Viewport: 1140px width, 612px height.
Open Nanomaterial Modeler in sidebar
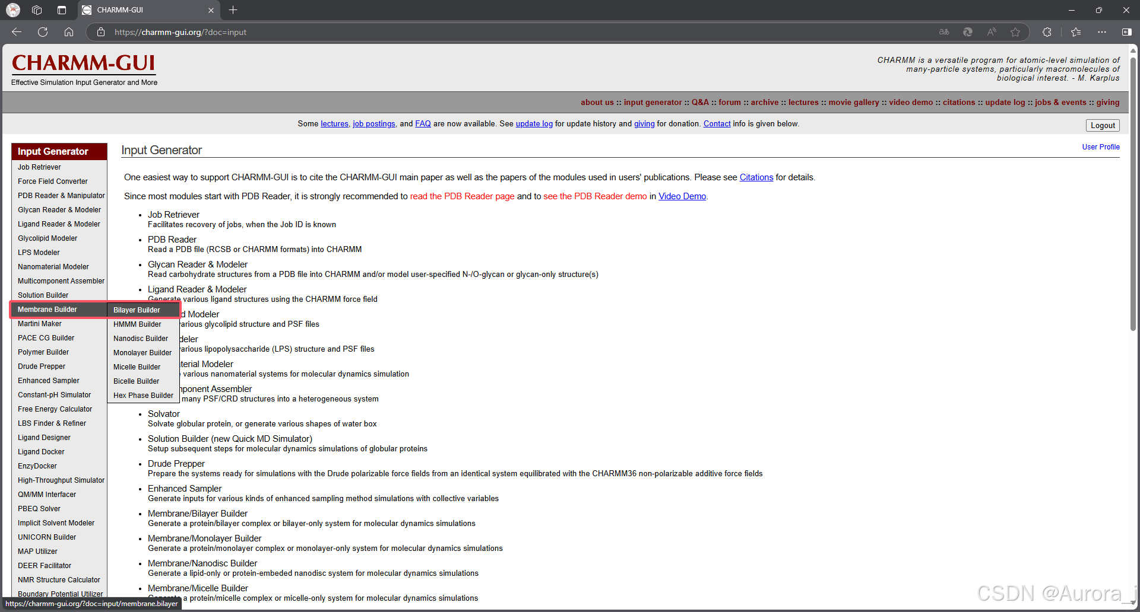pyautogui.click(x=59, y=267)
